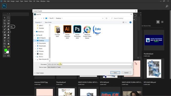Select the Gradient tool
Screen dimensions: 171x96
click(5, 35)
